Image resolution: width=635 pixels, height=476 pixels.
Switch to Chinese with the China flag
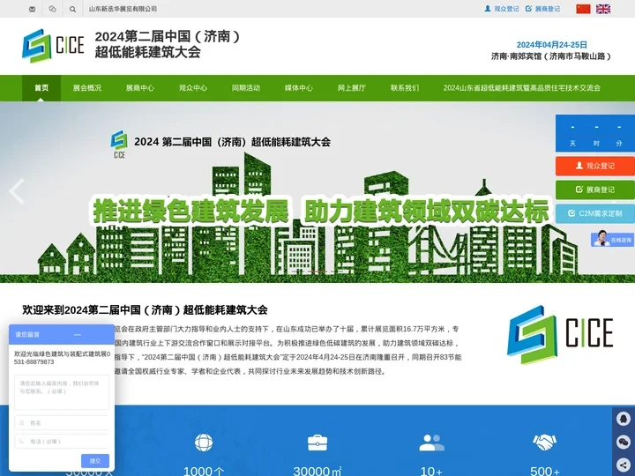click(x=583, y=9)
